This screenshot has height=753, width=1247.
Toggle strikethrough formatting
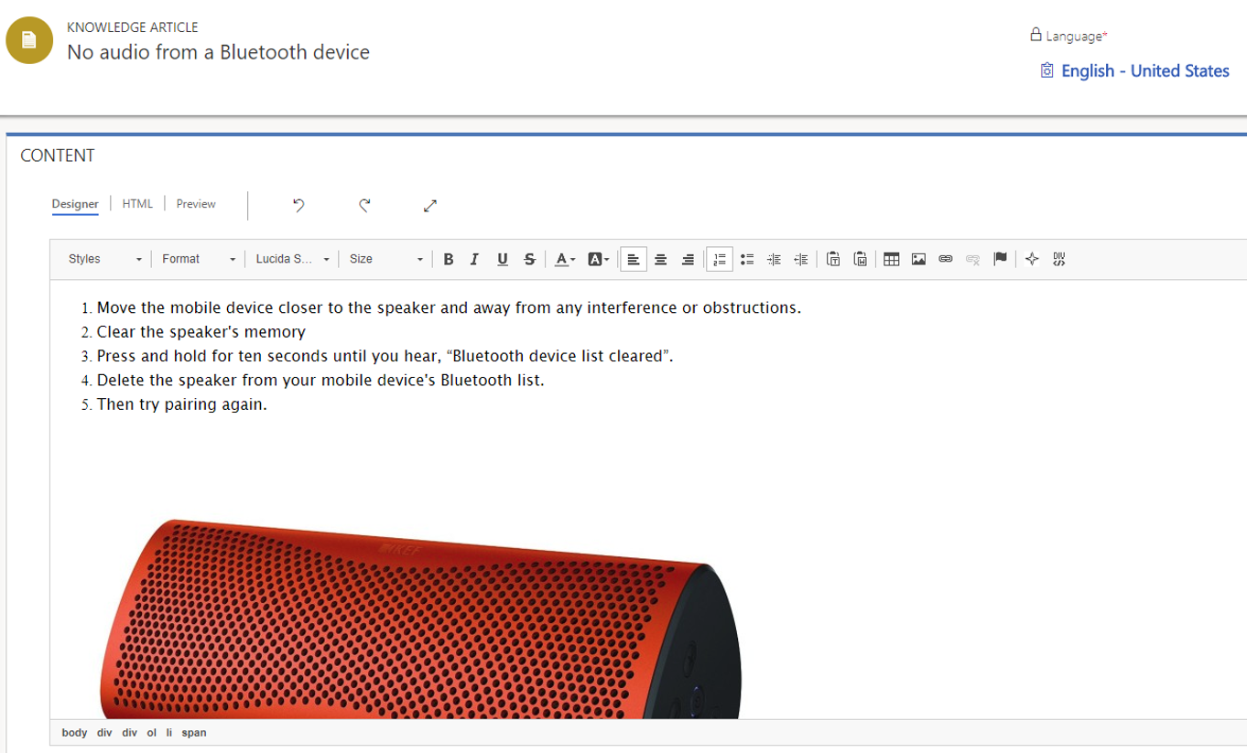point(529,260)
